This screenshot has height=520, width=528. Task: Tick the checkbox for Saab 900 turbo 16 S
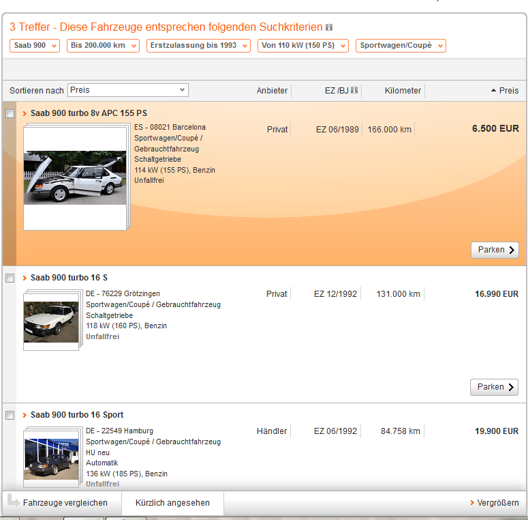(x=10, y=278)
